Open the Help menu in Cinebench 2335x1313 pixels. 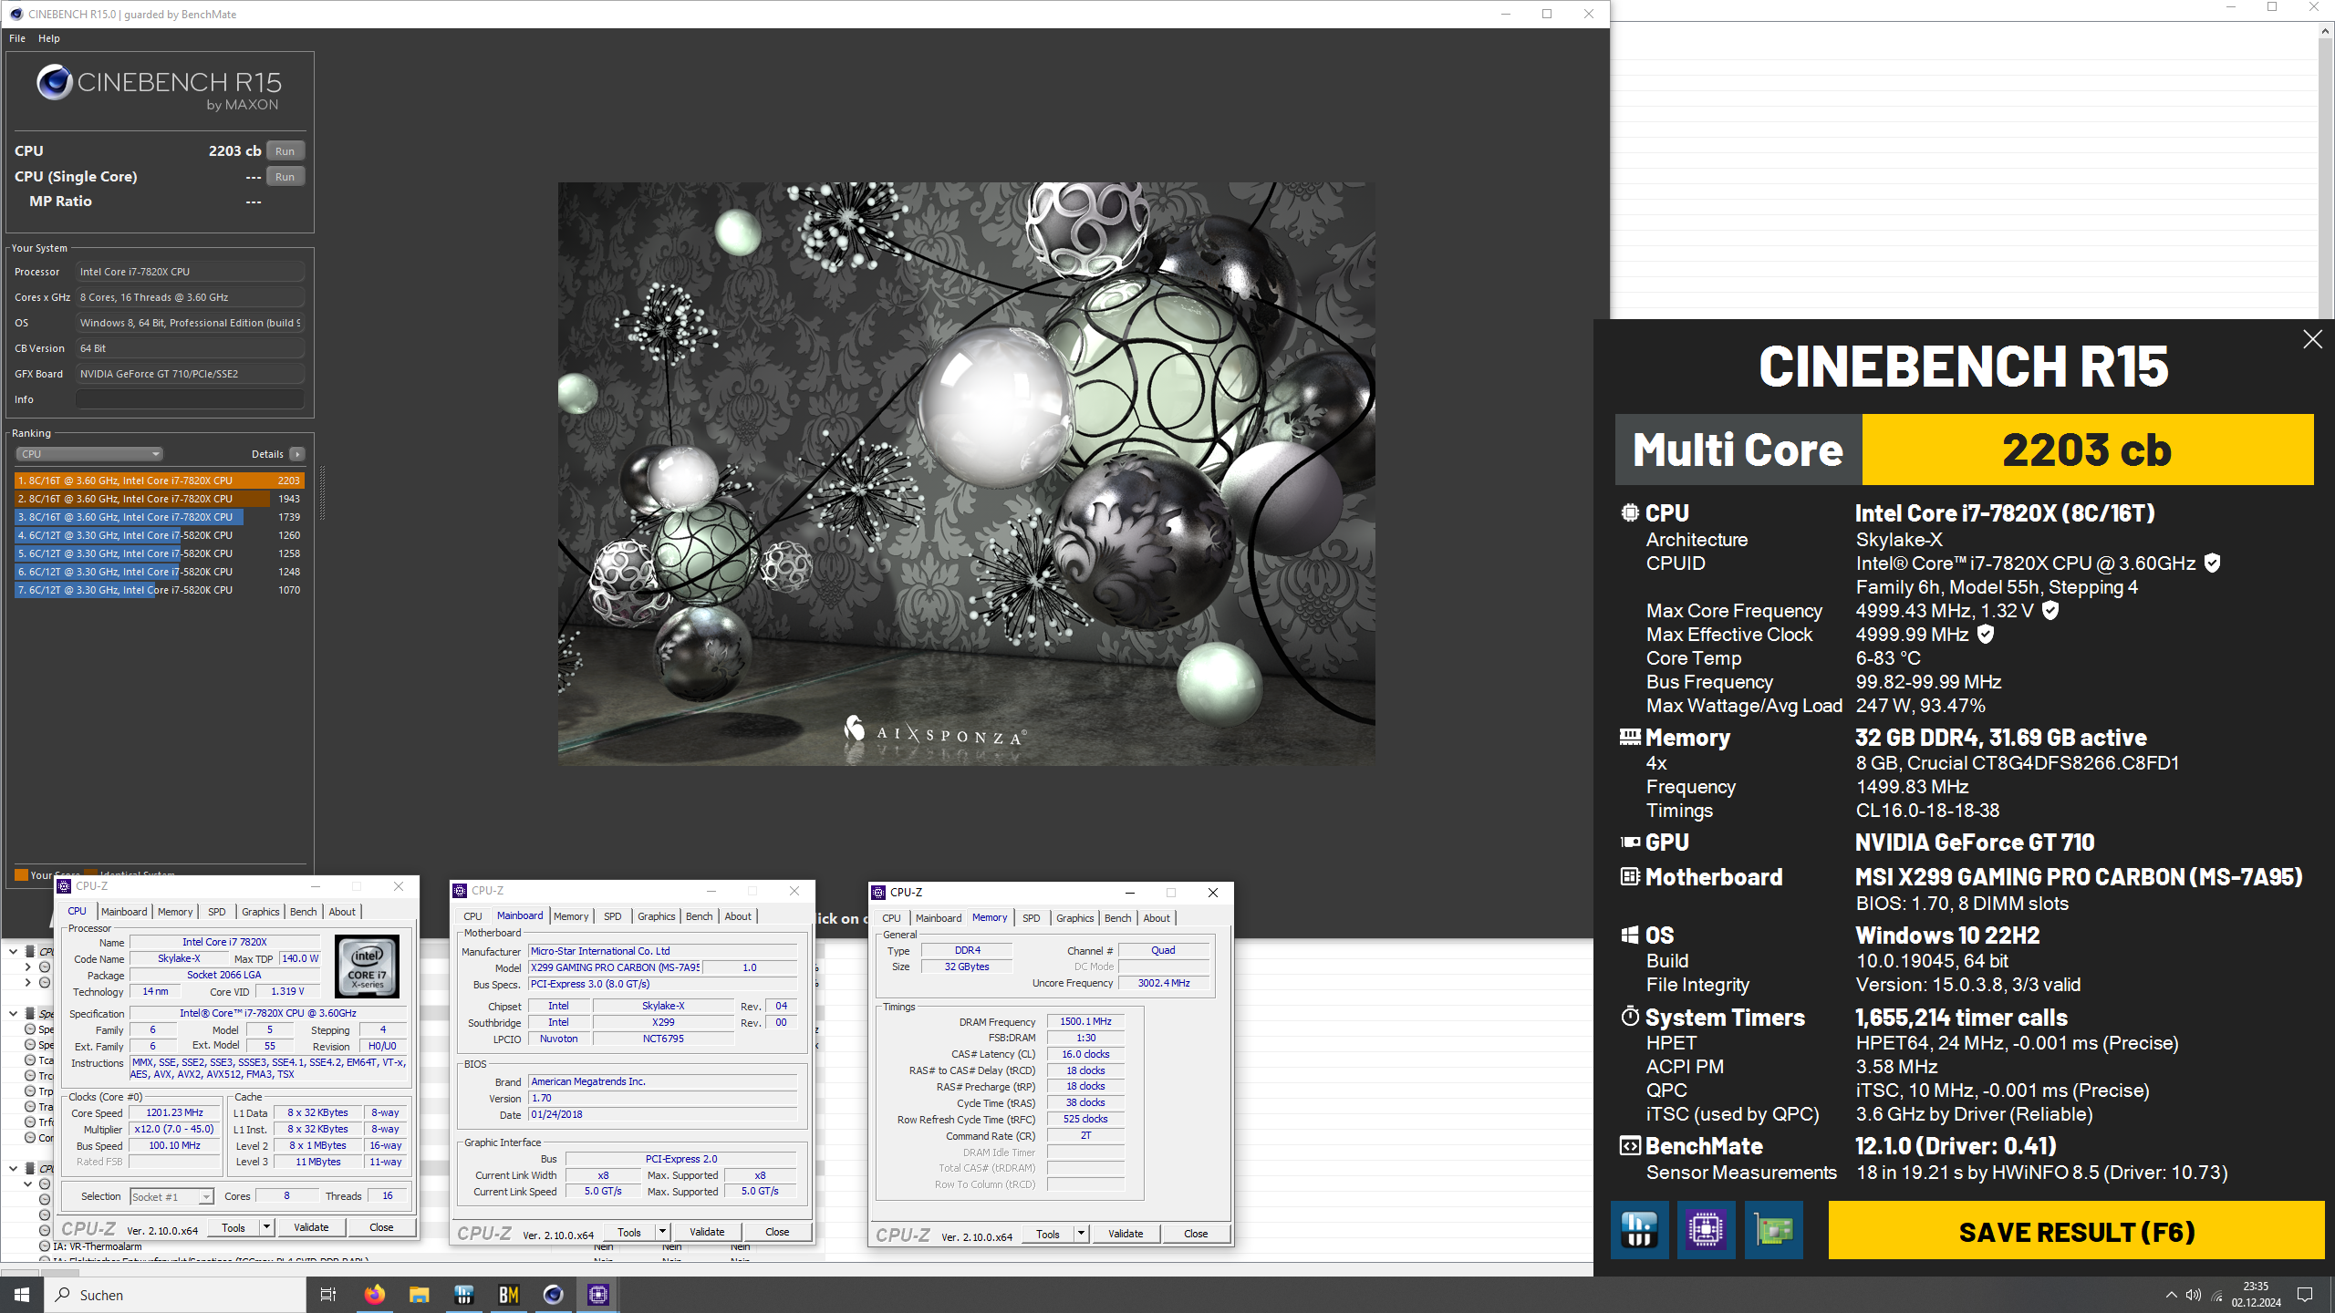coord(49,38)
